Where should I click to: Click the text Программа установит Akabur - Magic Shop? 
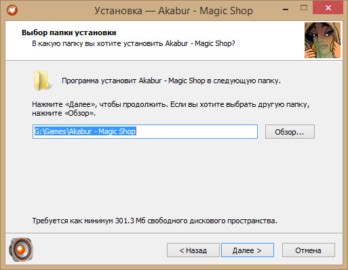tap(134, 81)
